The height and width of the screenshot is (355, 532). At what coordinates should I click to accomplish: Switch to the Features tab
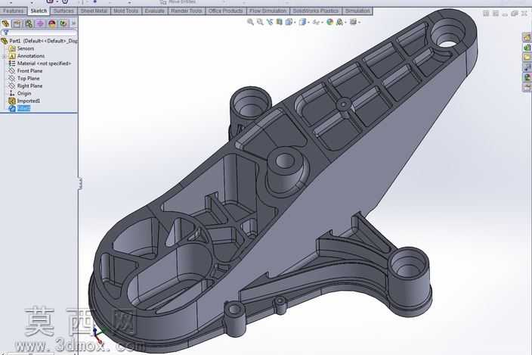14,11
